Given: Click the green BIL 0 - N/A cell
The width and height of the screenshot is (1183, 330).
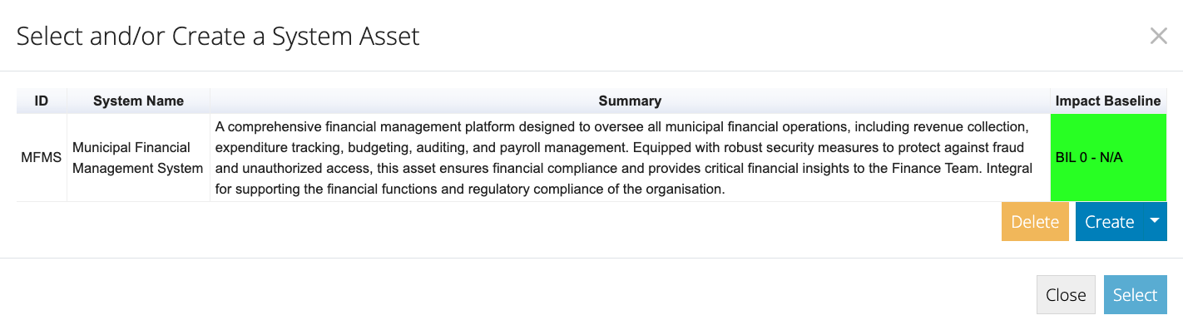Looking at the screenshot, I should click(x=1108, y=157).
